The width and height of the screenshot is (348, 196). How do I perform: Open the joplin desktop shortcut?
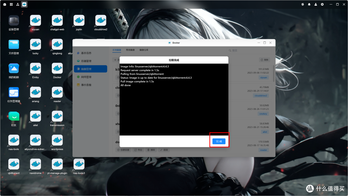tap(79, 23)
